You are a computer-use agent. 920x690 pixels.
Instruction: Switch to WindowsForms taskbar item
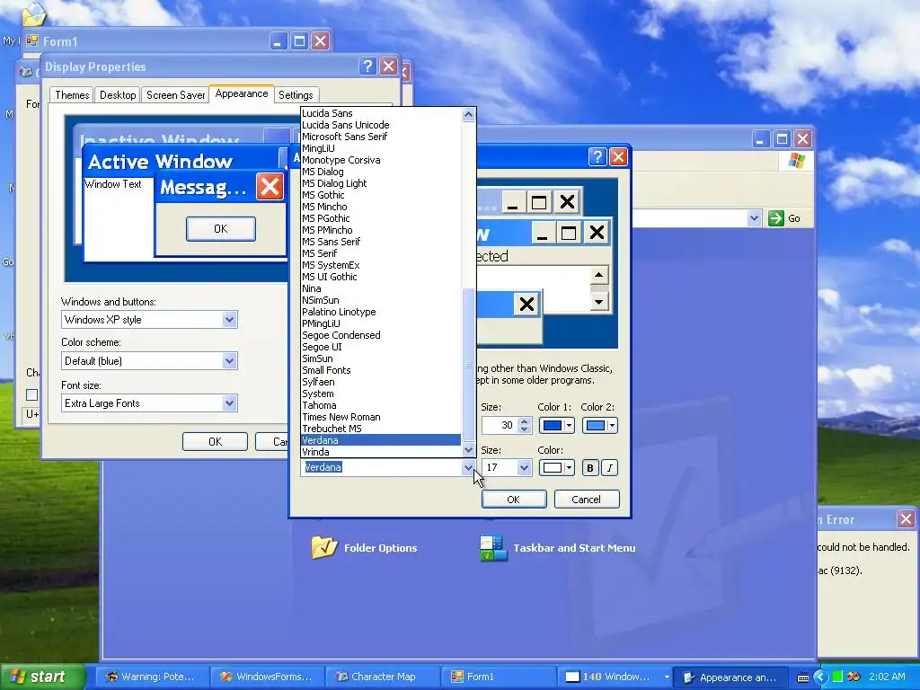click(266, 677)
